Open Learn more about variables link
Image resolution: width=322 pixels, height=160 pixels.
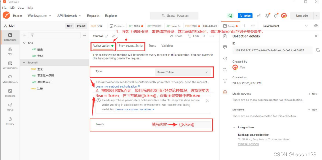click(x=135, y=109)
